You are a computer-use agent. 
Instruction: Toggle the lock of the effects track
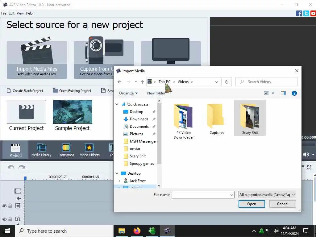(10, 206)
